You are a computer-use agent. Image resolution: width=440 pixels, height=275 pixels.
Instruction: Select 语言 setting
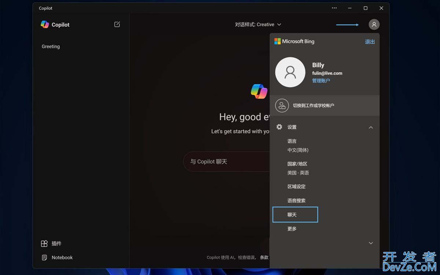(x=292, y=141)
